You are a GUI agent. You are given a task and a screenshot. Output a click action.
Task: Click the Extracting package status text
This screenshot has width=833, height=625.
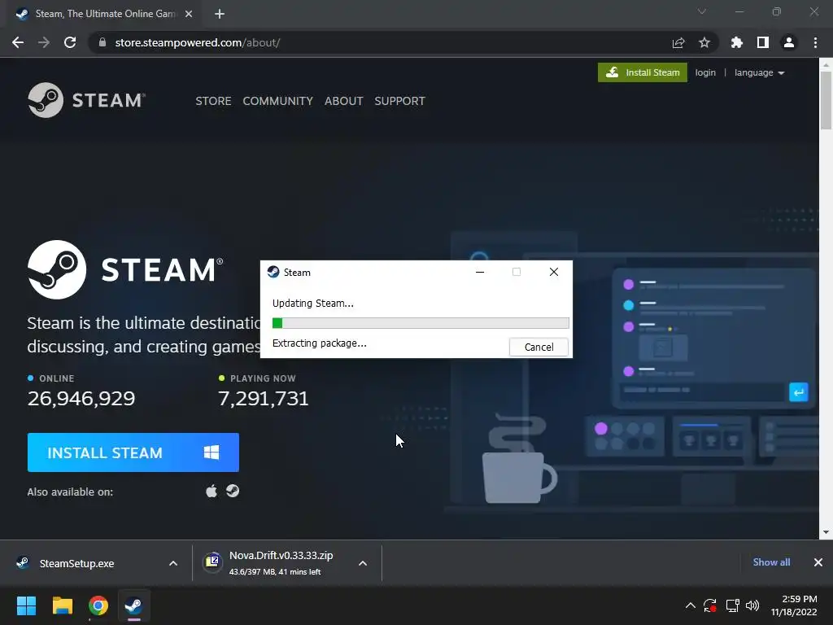tap(319, 343)
